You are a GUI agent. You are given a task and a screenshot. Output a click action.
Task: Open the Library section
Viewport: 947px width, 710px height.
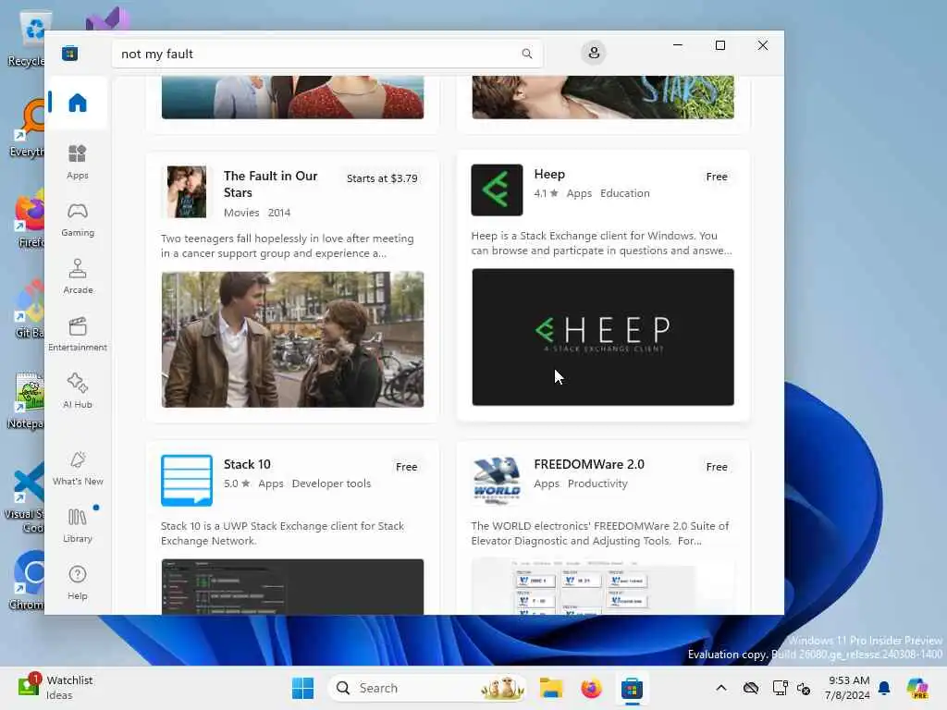78,525
